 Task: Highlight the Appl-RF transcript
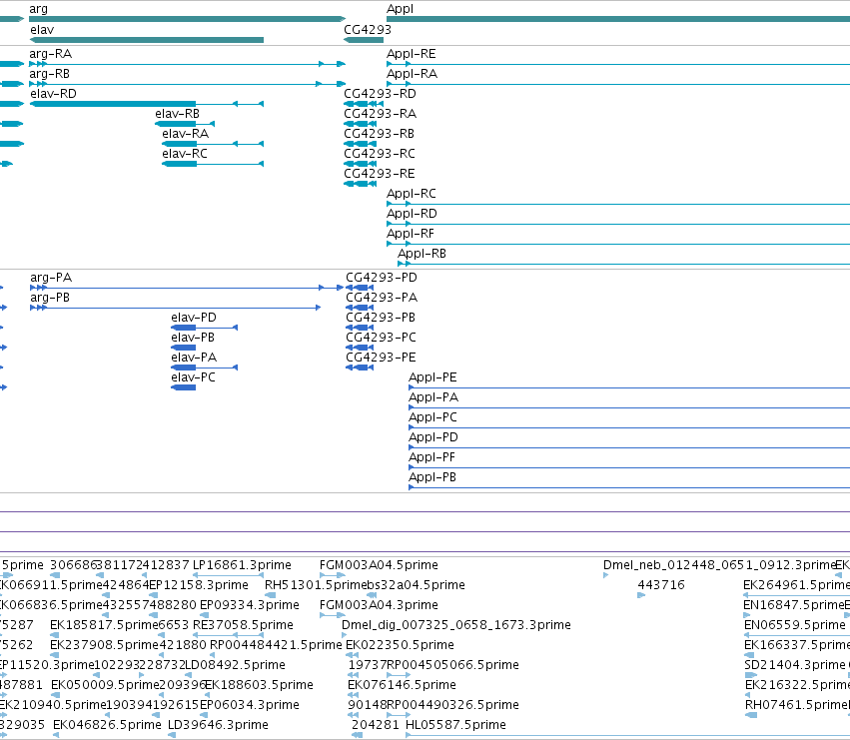411,234
